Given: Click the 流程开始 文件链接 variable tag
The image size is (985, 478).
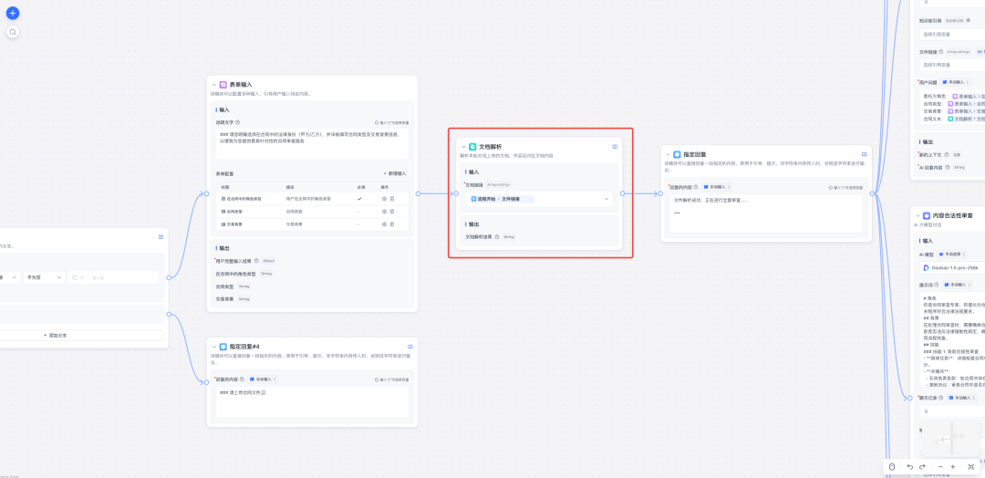Looking at the screenshot, I should point(501,199).
